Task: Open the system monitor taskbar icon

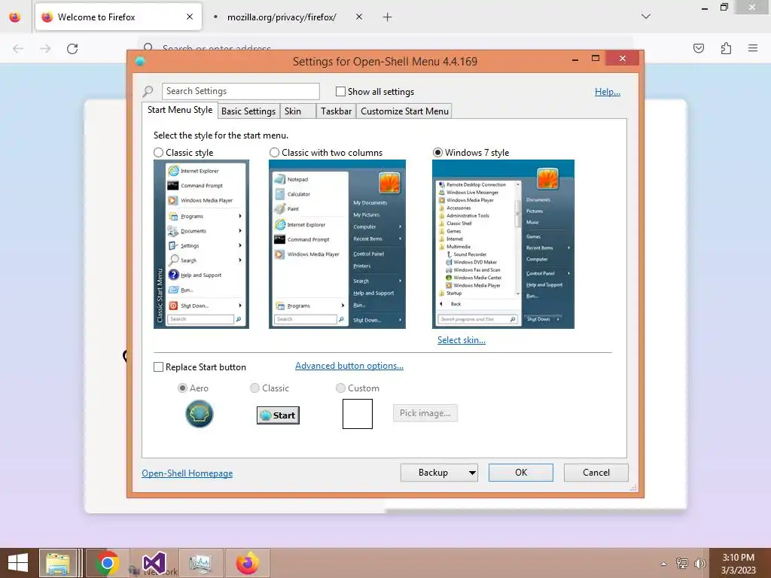Action: click(x=200, y=563)
